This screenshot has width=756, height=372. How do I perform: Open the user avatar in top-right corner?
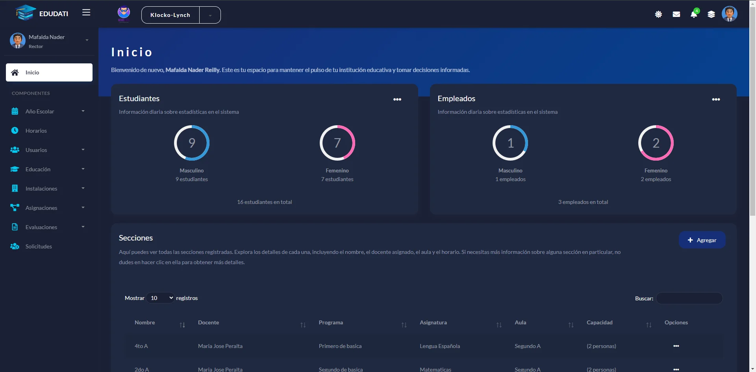pos(729,14)
